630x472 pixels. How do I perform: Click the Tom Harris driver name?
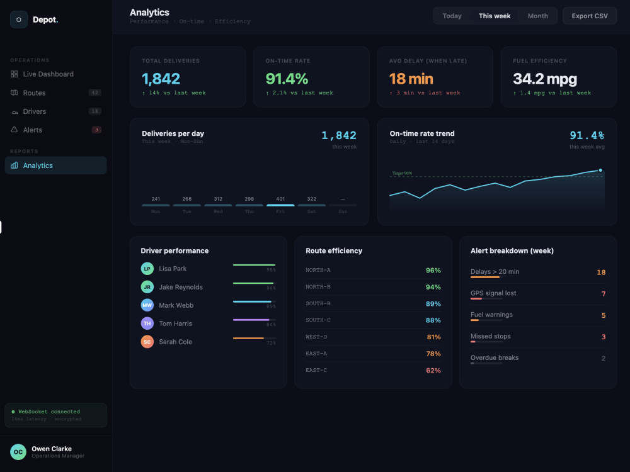(x=175, y=323)
